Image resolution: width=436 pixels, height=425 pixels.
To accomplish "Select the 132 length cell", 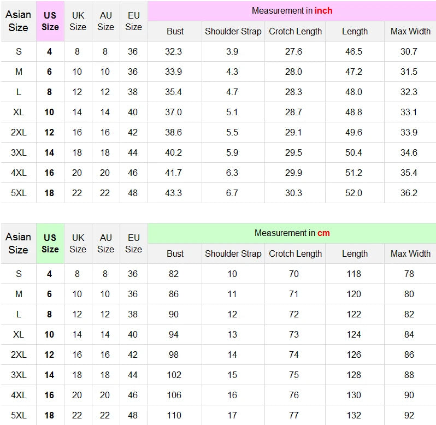I will (353, 415).
